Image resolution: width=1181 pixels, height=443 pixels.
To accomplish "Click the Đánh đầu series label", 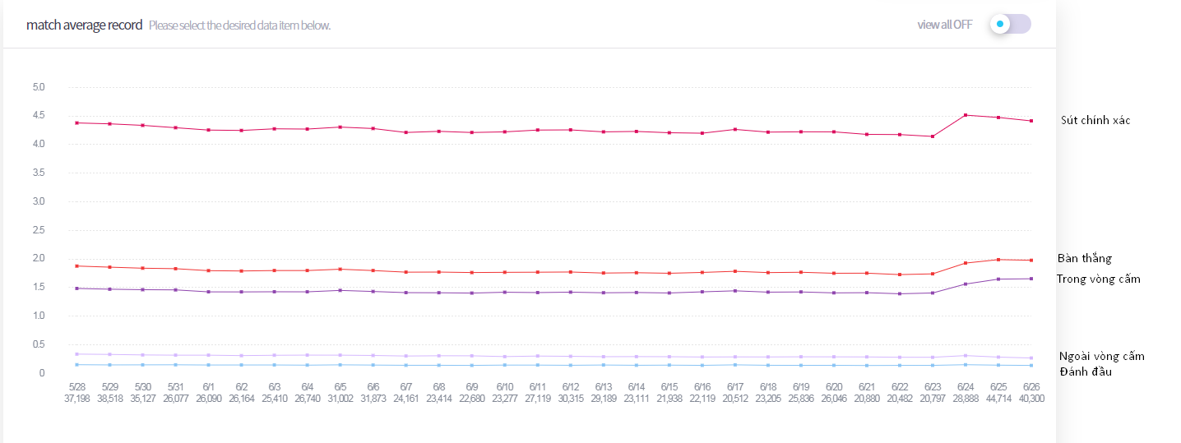I will [x=1086, y=372].
